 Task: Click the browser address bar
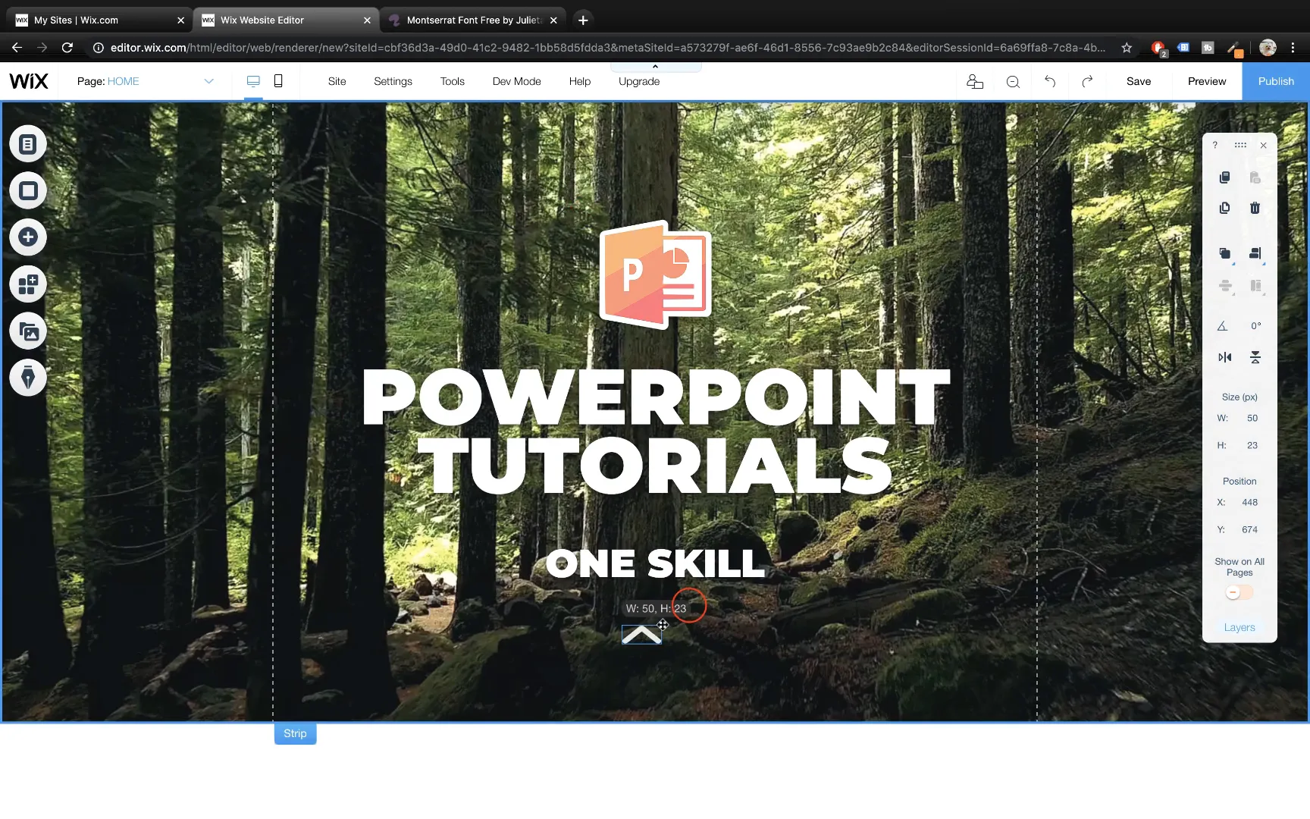click(606, 48)
